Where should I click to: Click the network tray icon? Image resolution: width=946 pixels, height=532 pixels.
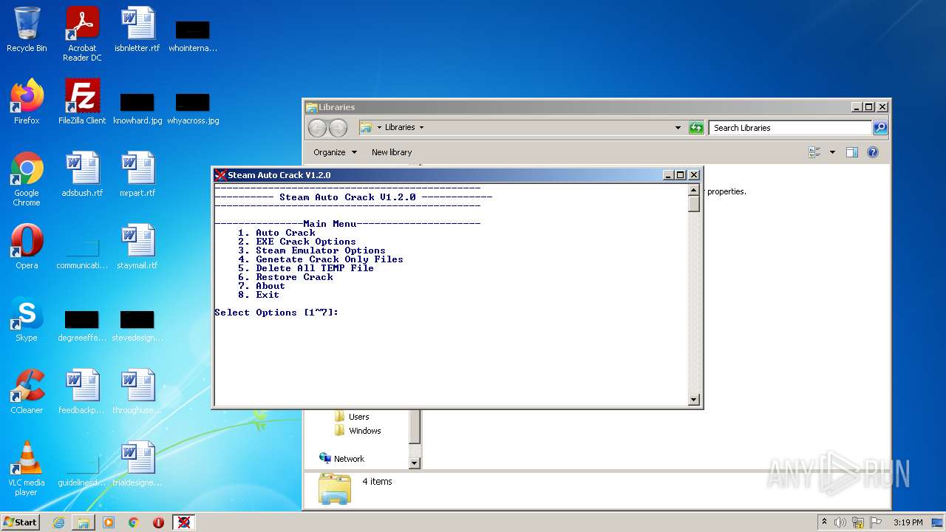click(857, 522)
